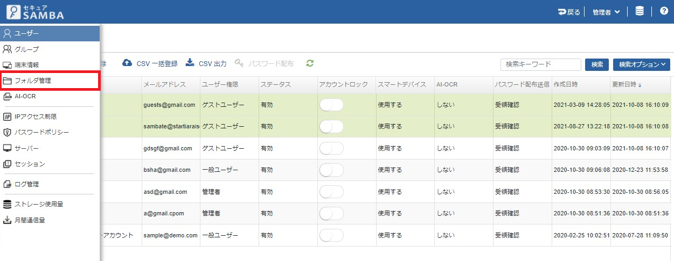Screen dimensions: 674x261
Task: Open the help question mark icon
Action: coord(664,11)
